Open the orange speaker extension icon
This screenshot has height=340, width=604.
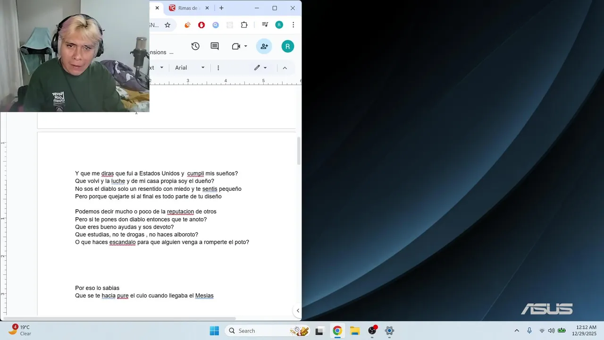pyautogui.click(x=187, y=25)
